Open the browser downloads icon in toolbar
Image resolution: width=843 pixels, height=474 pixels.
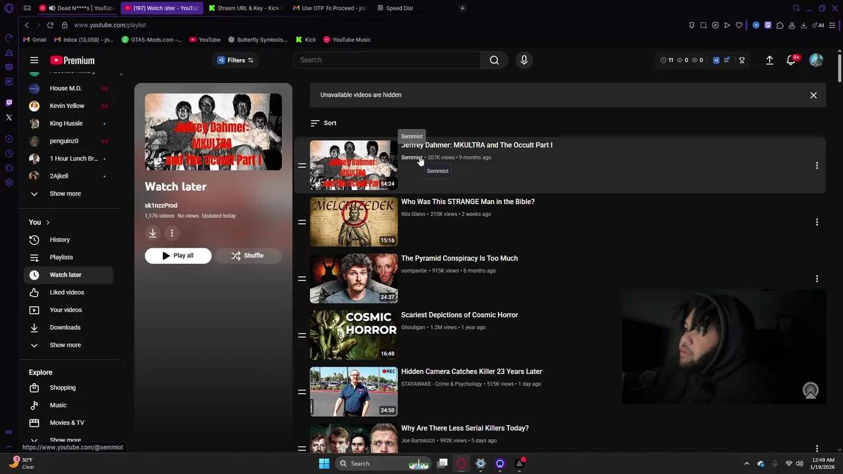coord(803,25)
